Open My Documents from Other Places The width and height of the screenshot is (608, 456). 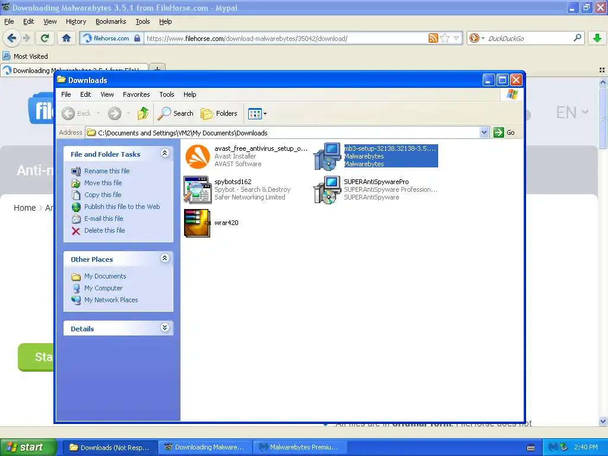click(x=105, y=277)
